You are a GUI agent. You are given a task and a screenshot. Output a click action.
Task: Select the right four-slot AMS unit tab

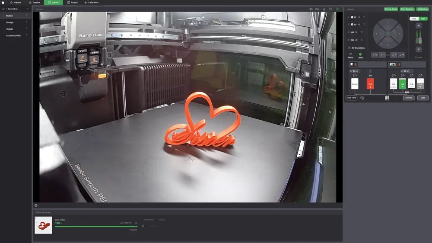click(x=393, y=64)
